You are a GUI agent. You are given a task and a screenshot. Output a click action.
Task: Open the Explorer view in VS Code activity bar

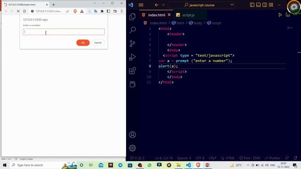click(x=132, y=17)
